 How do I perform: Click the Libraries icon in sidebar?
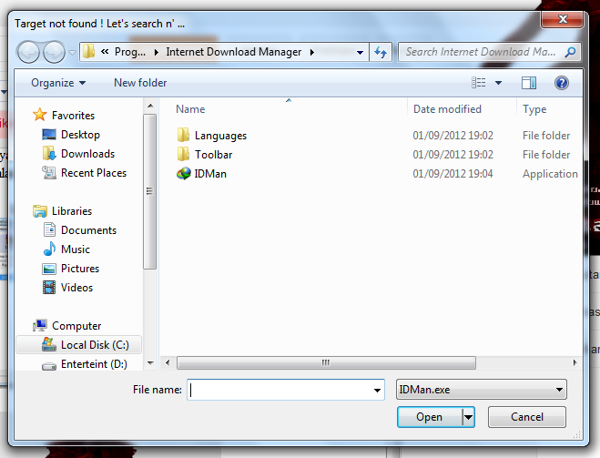coord(40,211)
